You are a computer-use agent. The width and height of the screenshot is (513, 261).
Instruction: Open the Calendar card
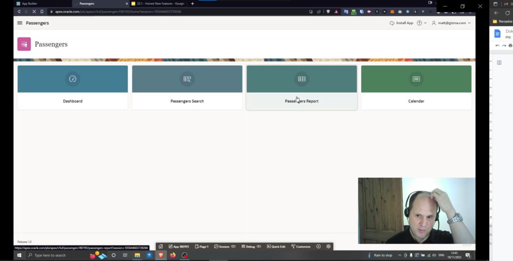pyautogui.click(x=416, y=88)
